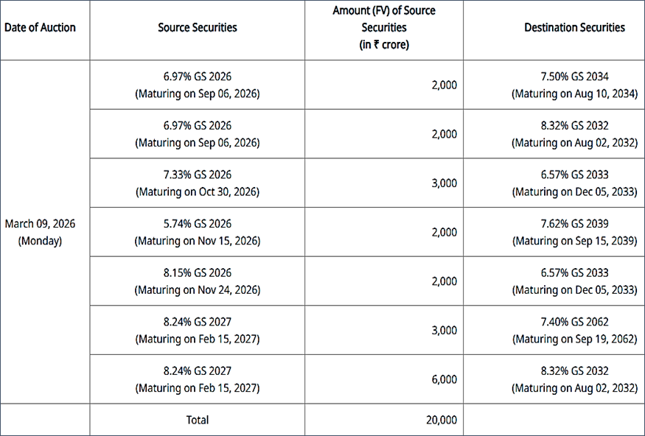This screenshot has height=436, width=645.
Task: Select the 7.33% GS 2026 source security
Action: [x=198, y=175]
